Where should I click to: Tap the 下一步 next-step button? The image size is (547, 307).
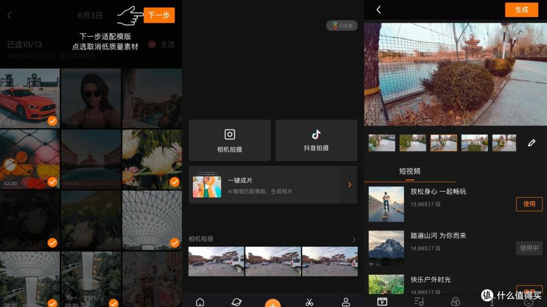[159, 15]
